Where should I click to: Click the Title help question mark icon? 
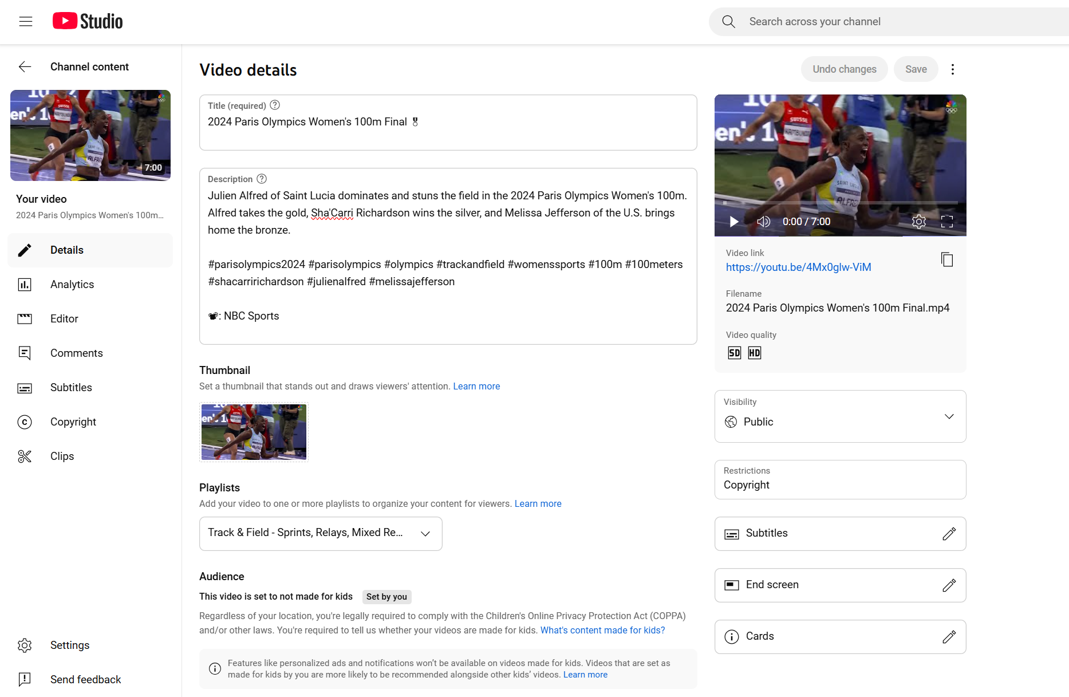tap(275, 105)
